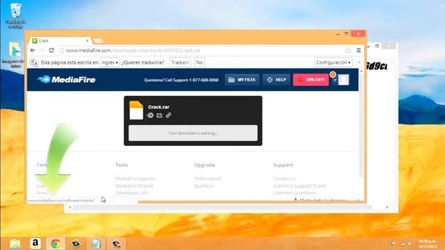
Task: Open the Common Questions link
Action: click(295, 193)
